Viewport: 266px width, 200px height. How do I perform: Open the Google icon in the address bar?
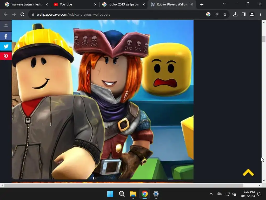[208, 15]
